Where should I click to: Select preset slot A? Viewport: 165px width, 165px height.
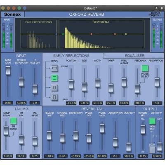156,8
